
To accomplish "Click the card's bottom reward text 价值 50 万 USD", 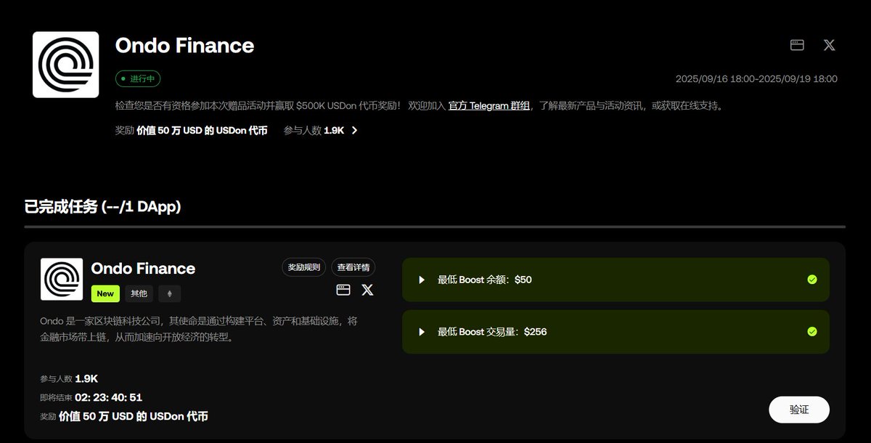I will pos(134,417).
